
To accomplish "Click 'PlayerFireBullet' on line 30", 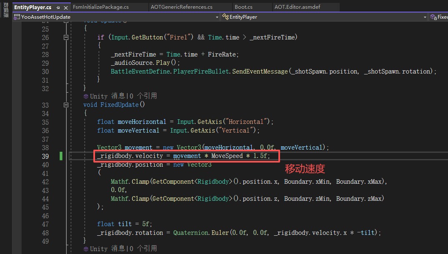I will pos(201,71).
